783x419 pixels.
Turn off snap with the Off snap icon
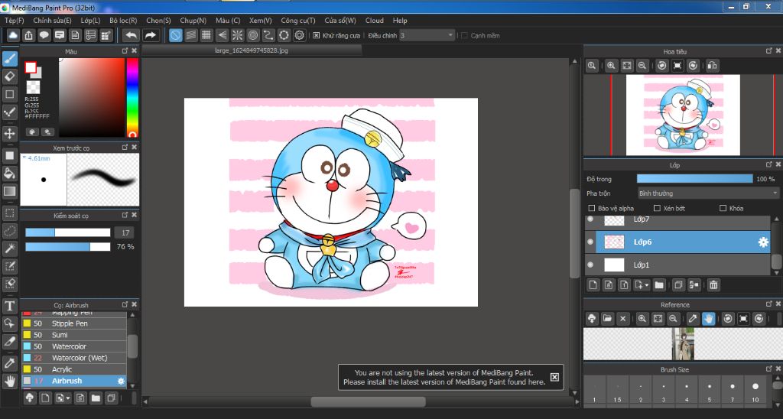click(175, 35)
